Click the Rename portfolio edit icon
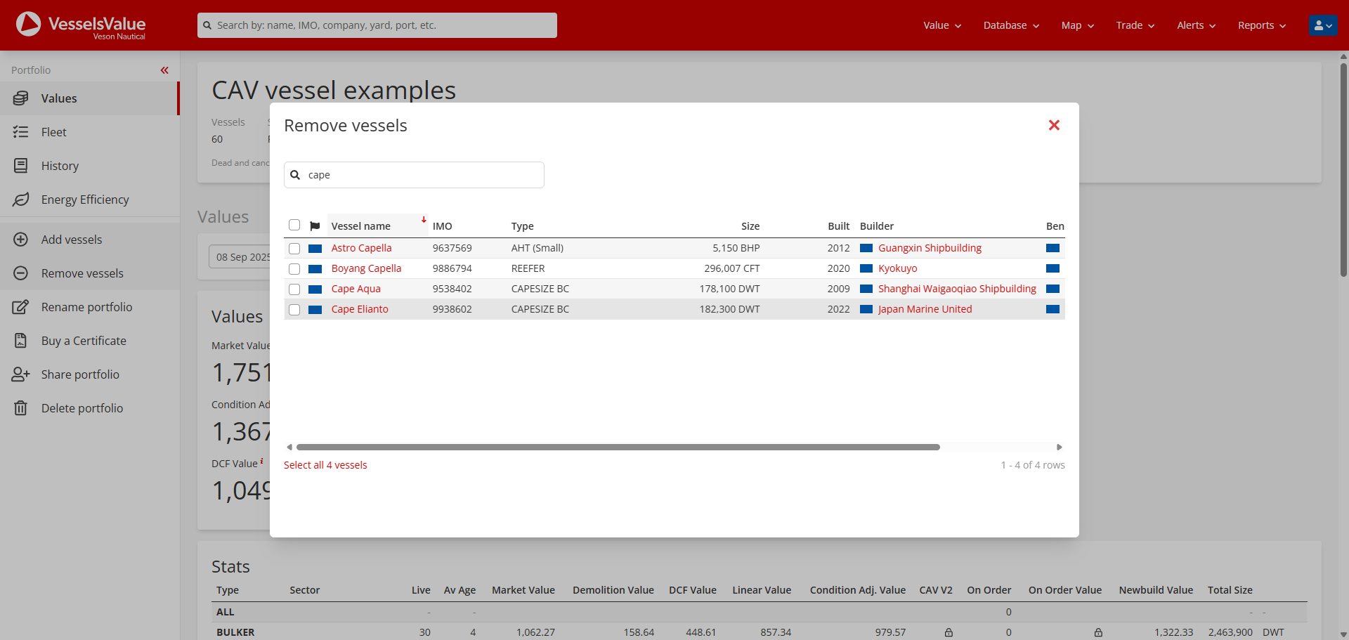Screen dimensions: 1349x640 tap(21, 307)
